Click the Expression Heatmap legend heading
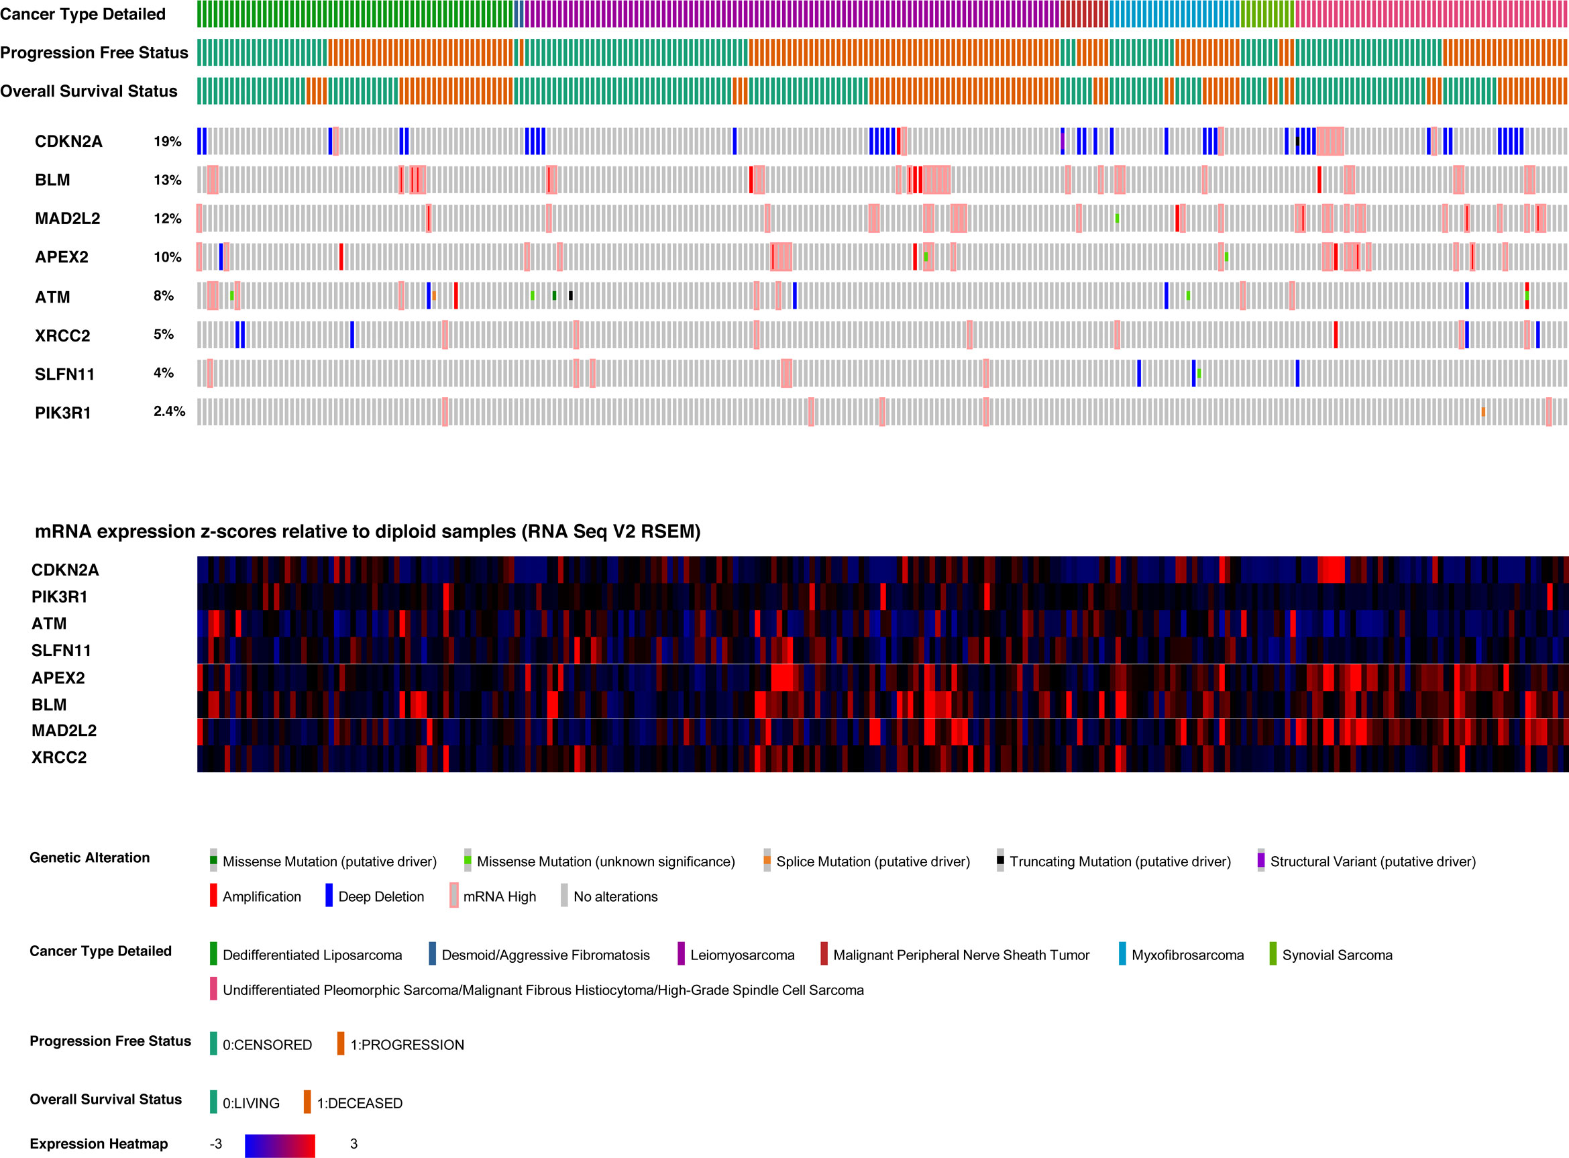This screenshot has width=1569, height=1158. [99, 1144]
